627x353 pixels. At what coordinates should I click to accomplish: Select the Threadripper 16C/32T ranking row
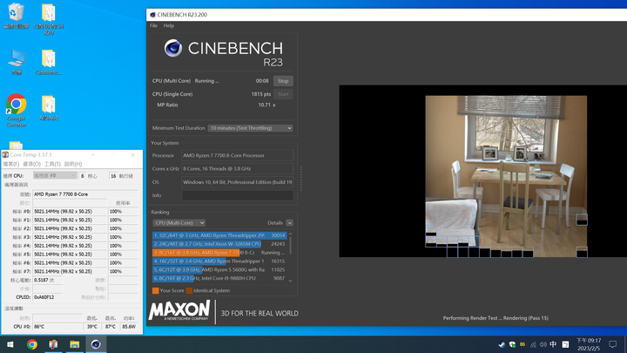pos(219,261)
